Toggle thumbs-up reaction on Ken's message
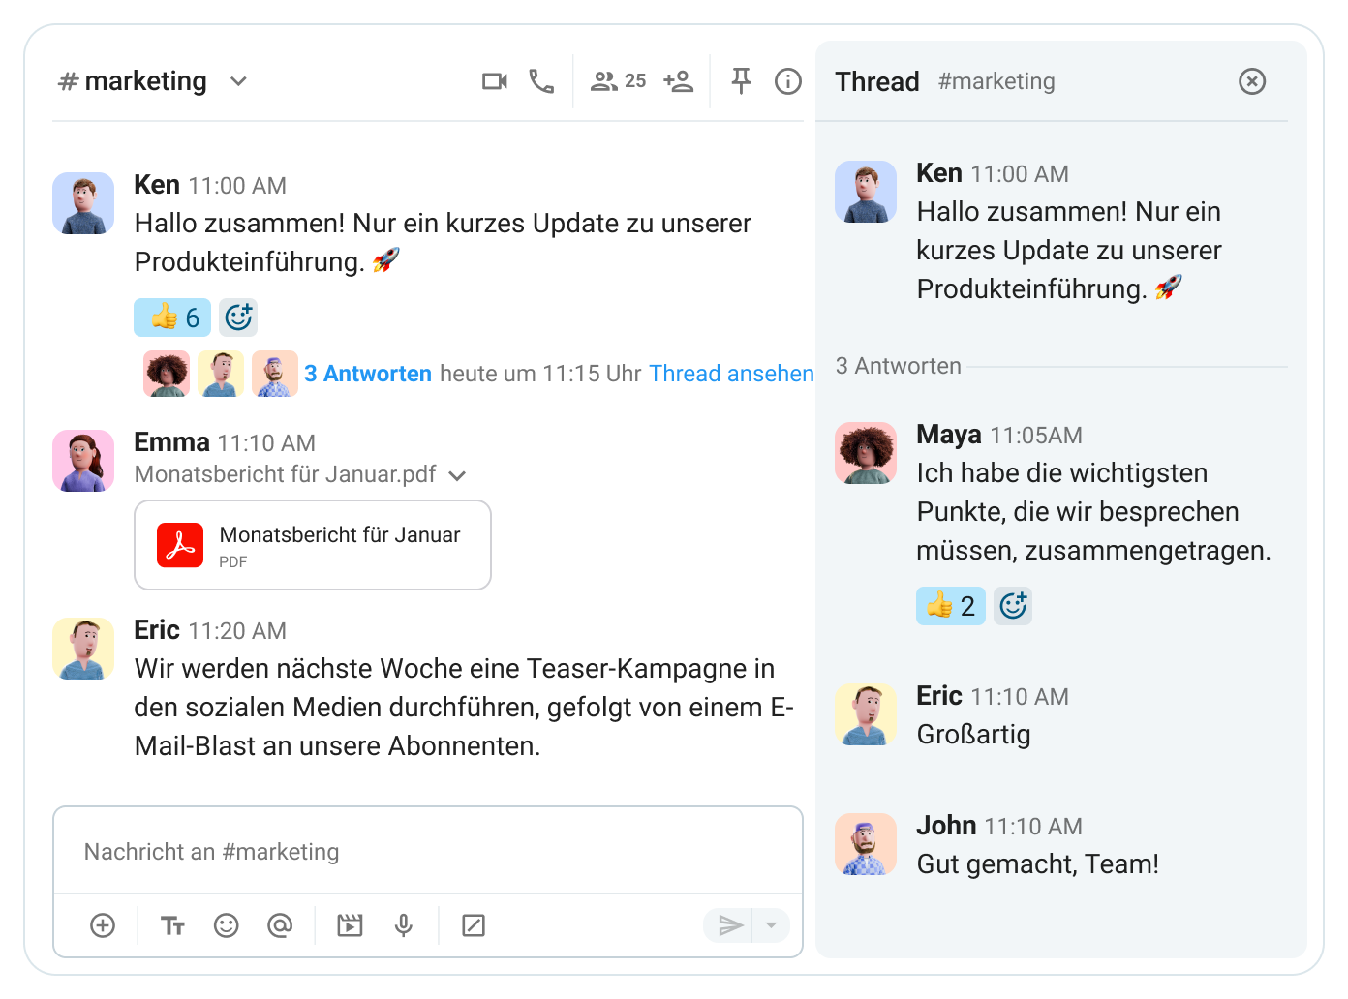The height and width of the screenshot is (999, 1348). pyautogui.click(x=172, y=318)
